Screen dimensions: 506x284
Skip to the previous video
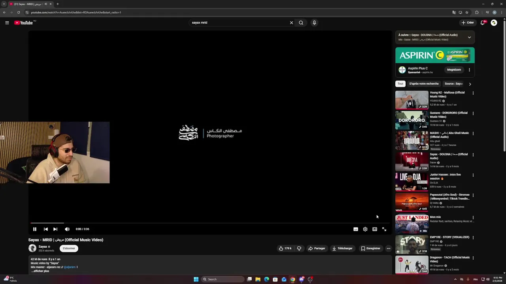[46, 229]
